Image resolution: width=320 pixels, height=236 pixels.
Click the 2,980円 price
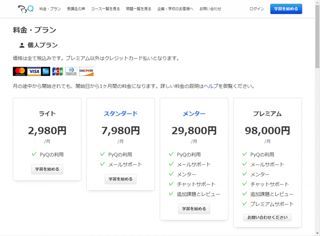tap(47, 130)
